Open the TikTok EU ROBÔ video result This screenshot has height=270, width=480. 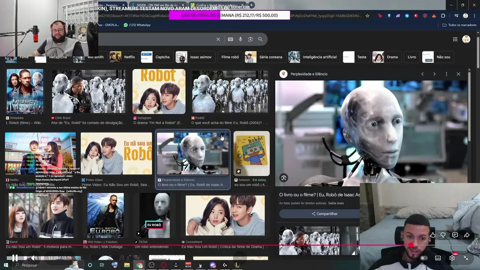coord(154,216)
